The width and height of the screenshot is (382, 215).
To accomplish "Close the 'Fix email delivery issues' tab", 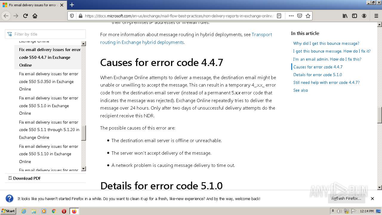I will [61, 5].
